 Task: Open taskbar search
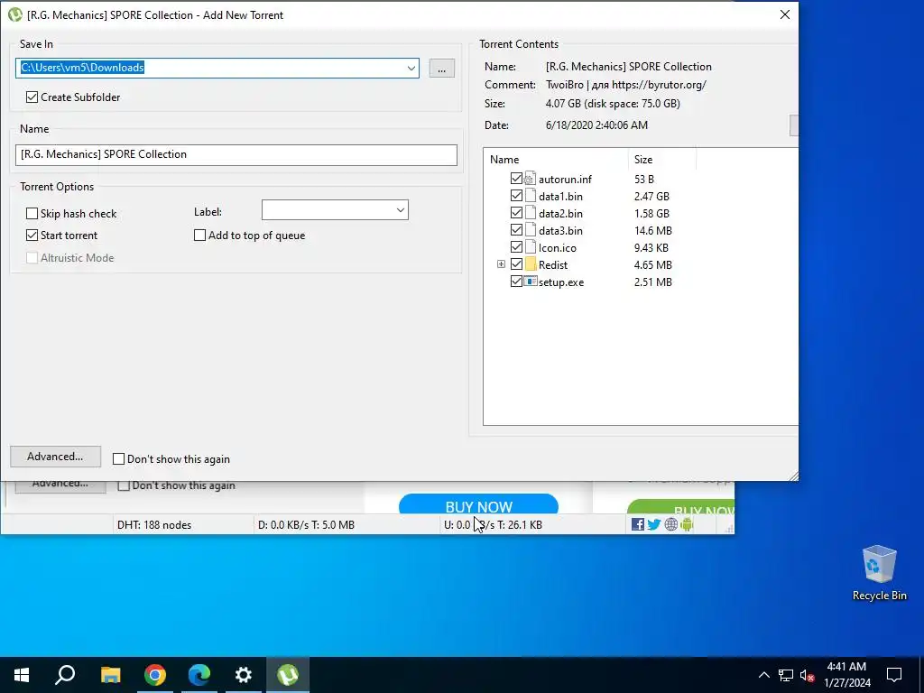[x=65, y=675]
